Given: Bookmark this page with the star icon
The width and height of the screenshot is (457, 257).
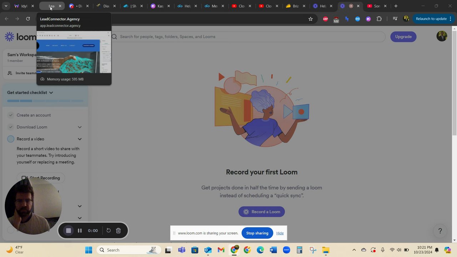Looking at the screenshot, I should coord(311,19).
